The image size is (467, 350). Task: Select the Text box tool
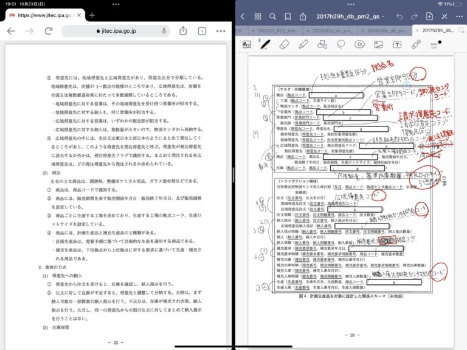point(397,44)
